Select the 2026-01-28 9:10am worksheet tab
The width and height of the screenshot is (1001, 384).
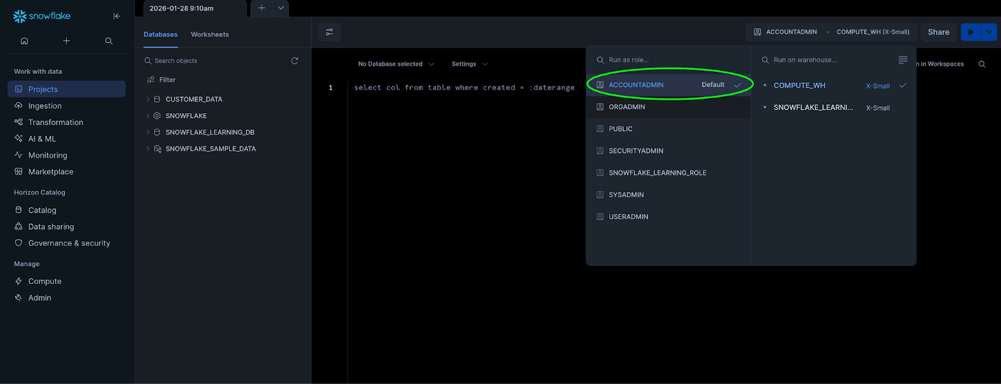tap(195, 8)
